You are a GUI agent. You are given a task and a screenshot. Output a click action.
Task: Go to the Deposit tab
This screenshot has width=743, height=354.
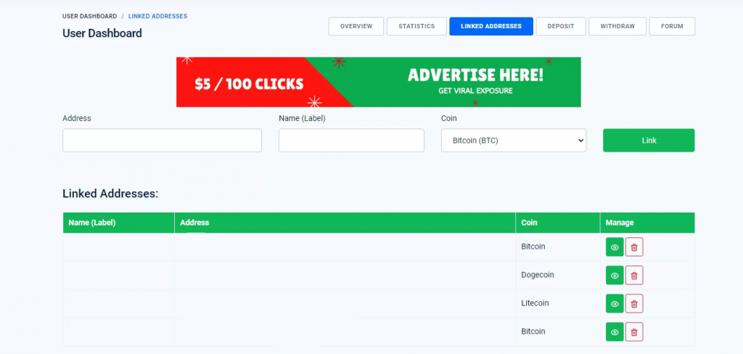[561, 27]
